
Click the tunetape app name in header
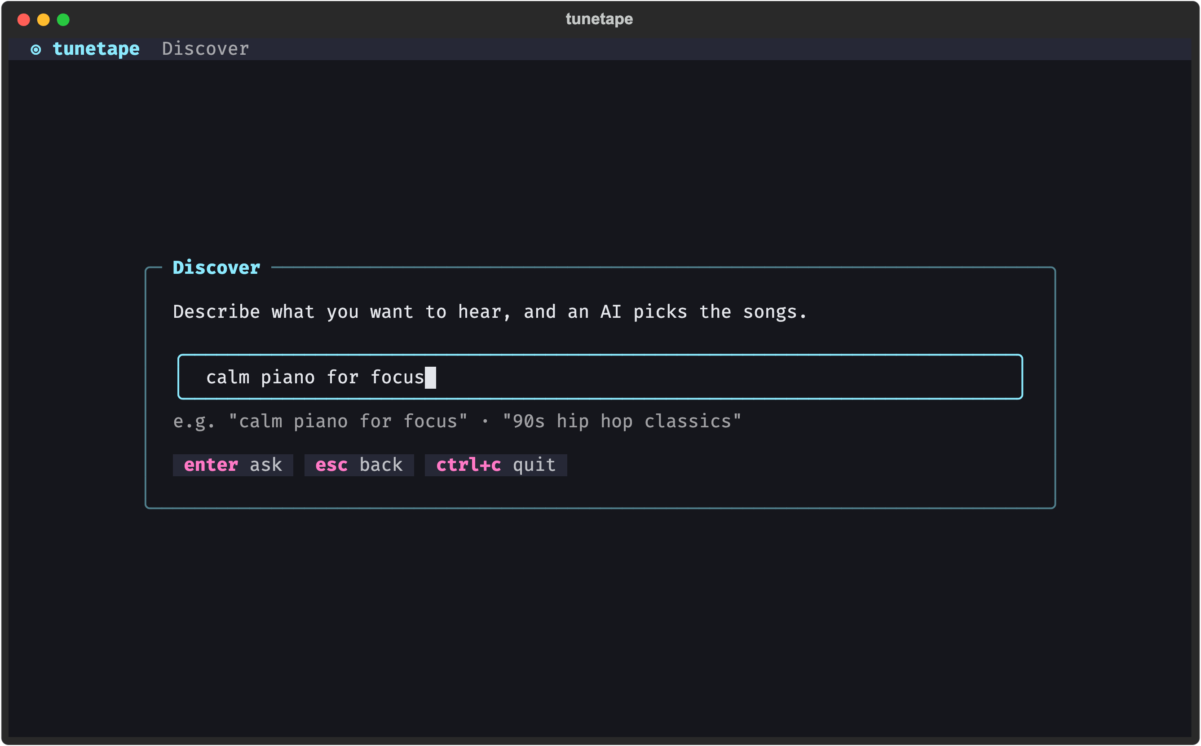pyautogui.click(x=96, y=49)
